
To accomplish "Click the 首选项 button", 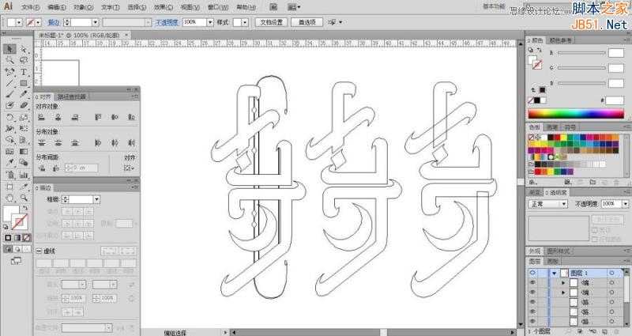I will (x=307, y=23).
